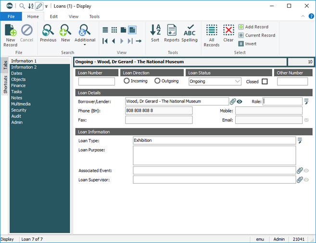316x243 pixels.
Task: Open the Previous search icon
Action: tap(48, 32)
